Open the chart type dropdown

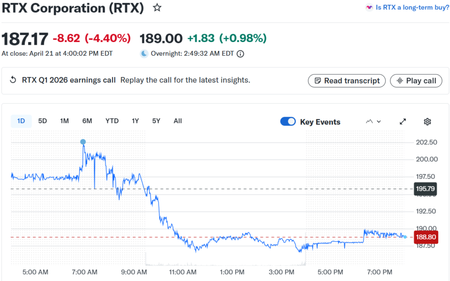tap(373, 122)
